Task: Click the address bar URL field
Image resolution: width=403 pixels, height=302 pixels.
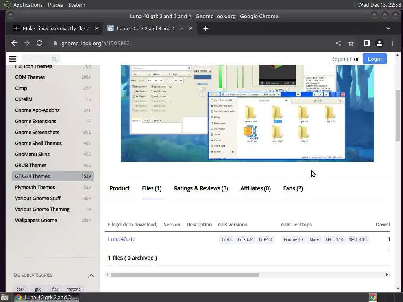Action: click(x=190, y=43)
